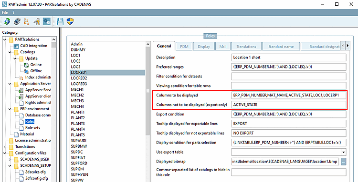
Task: Collapse the Catalogs folder in the tree
Action: click(10, 52)
